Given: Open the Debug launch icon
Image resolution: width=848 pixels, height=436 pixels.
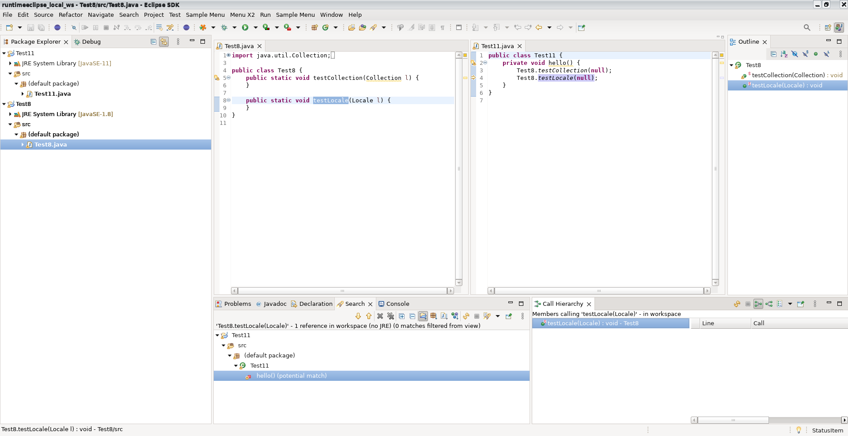Looking at the screenshot, I should click(x=224, y=27).
